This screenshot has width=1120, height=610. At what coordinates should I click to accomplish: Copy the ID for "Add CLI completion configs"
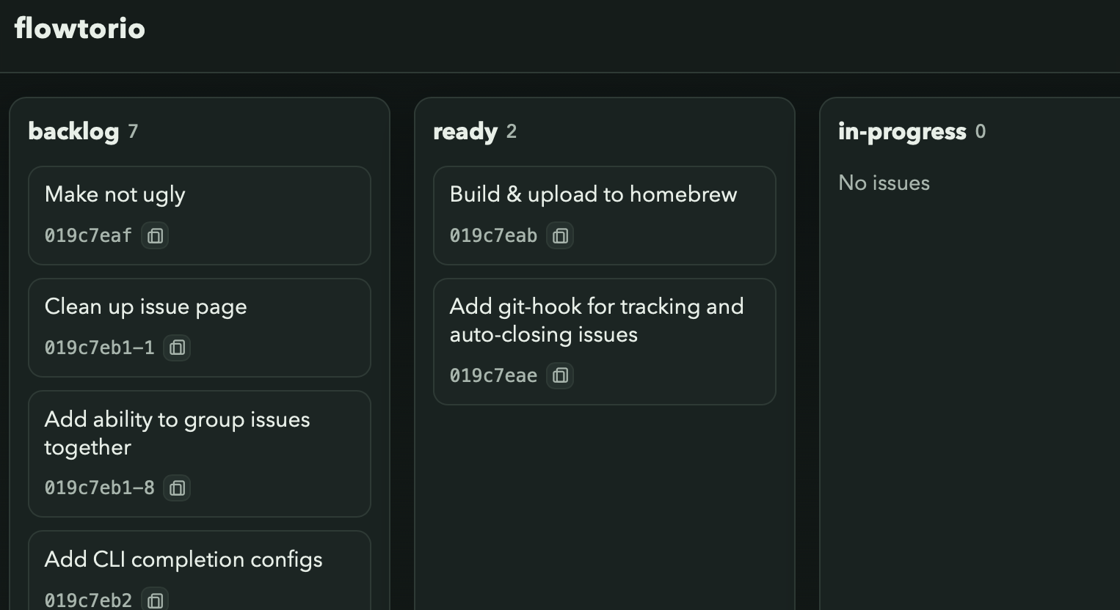click(x=154, y=599)
